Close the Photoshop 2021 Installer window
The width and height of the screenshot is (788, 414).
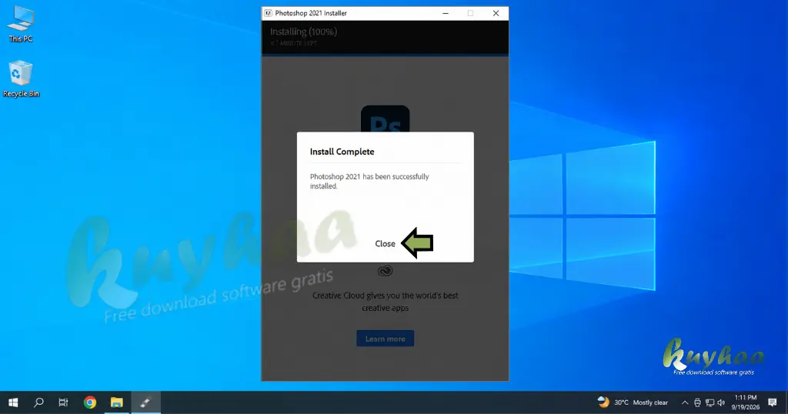pos(496,13)
